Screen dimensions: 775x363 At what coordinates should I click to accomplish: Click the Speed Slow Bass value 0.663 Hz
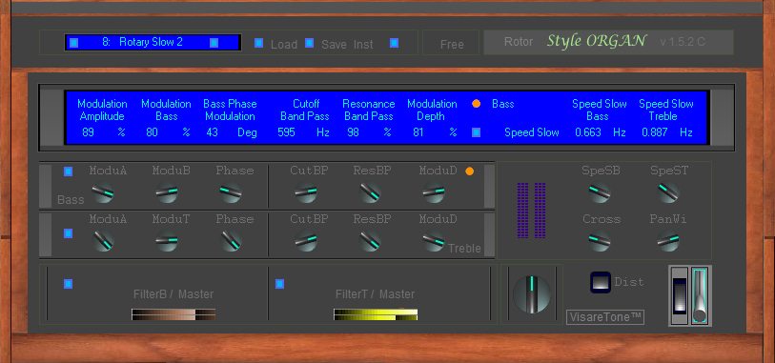tap(601, 132)
